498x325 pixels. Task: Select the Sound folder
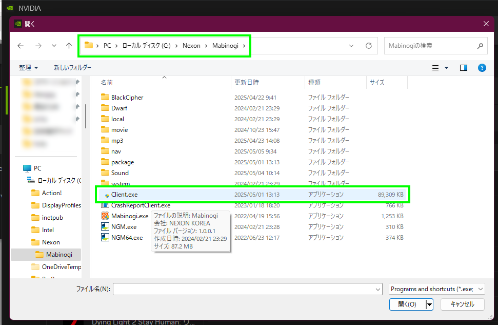pos(119,173)
